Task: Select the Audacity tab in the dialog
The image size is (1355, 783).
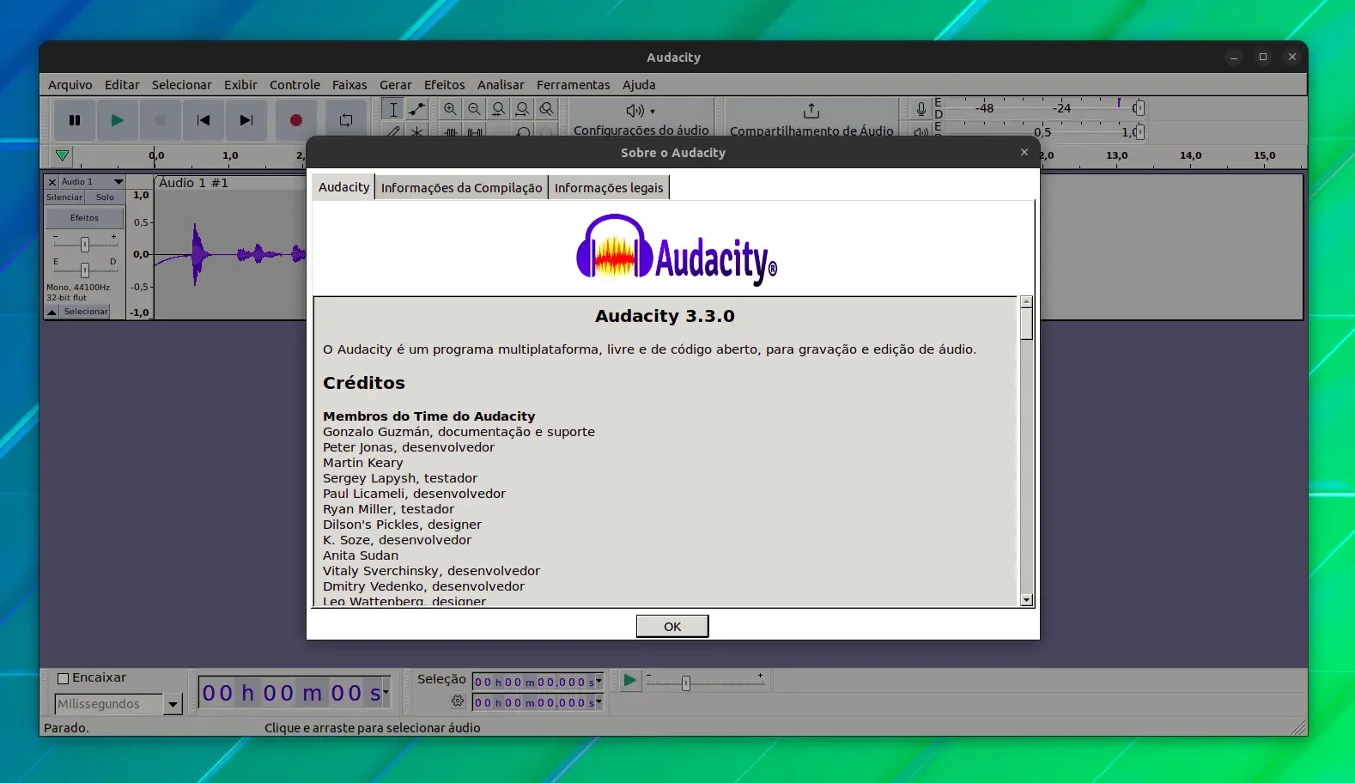Action: point(343,187)
